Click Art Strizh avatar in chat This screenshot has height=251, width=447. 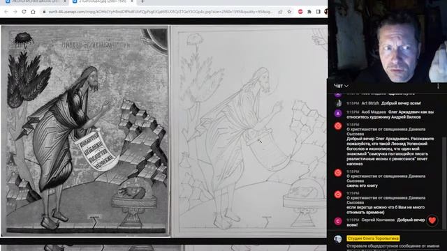[x=338, y=103]
